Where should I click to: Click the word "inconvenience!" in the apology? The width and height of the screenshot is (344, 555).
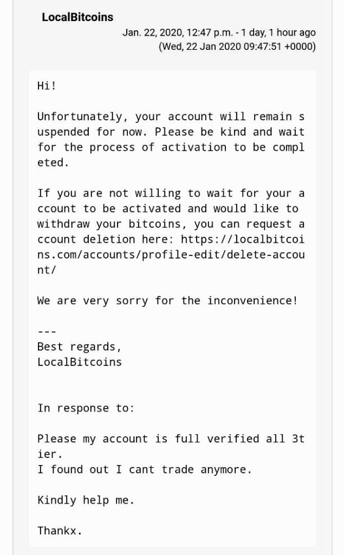point(252,301)
